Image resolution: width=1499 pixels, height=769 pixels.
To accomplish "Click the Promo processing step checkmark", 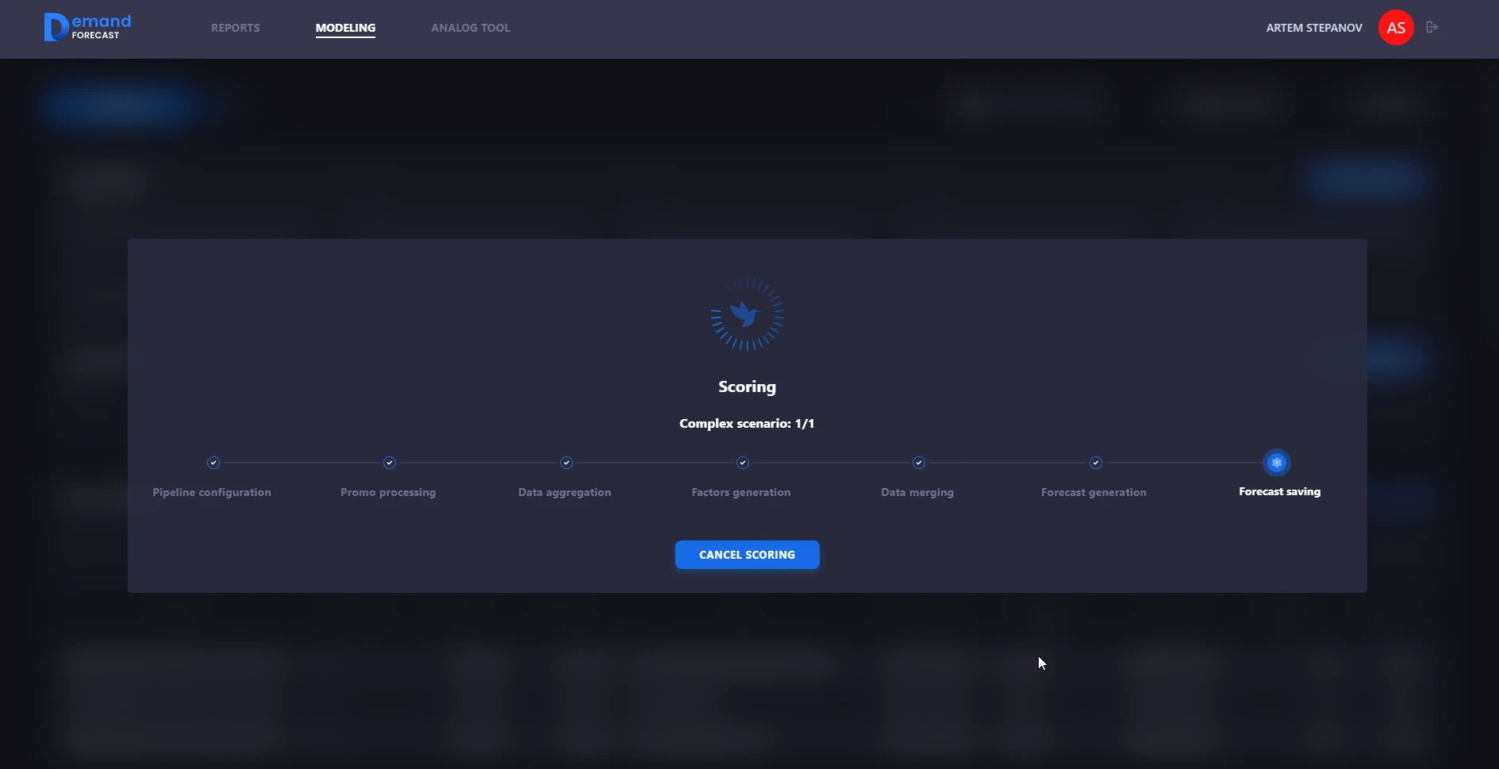I will pyautogui.click(x=389, y=463).
